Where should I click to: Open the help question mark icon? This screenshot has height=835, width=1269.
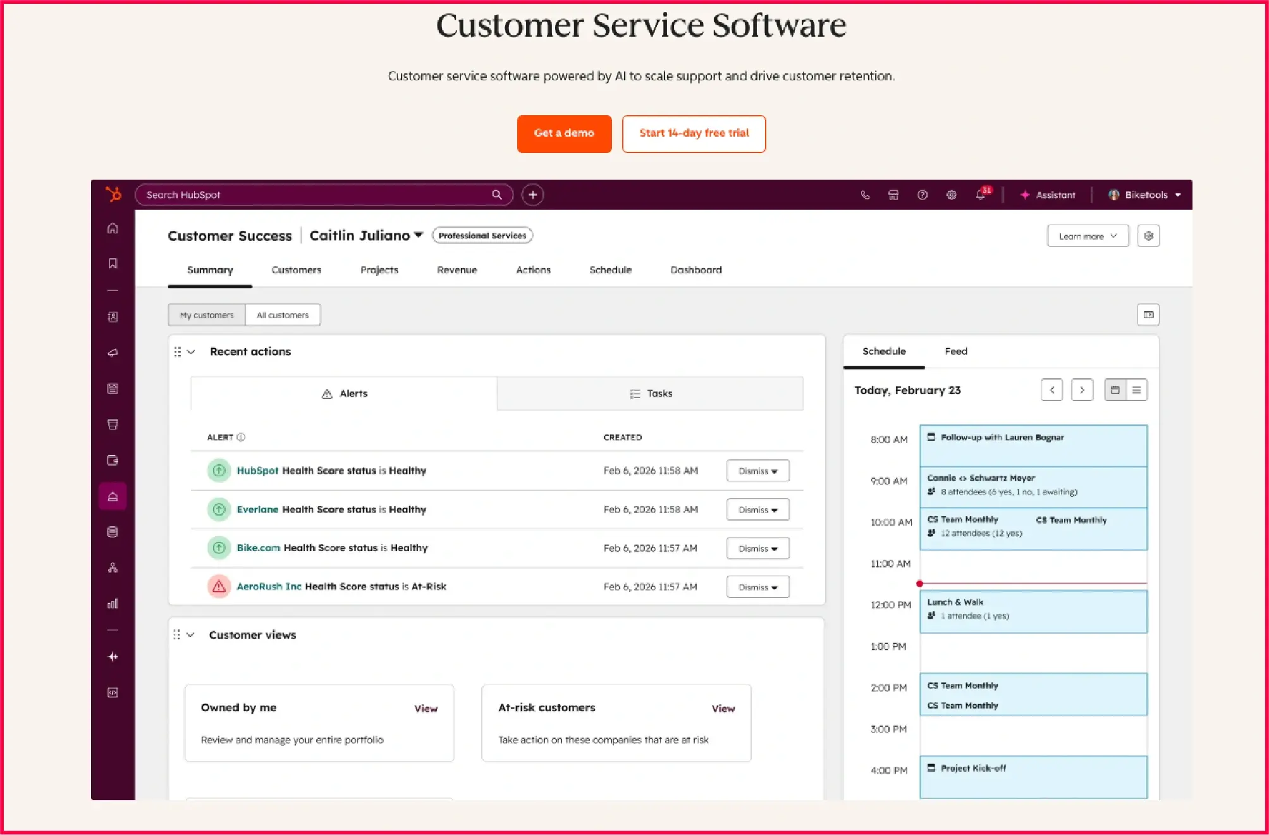pyautogui.click(x=923, y=195)
